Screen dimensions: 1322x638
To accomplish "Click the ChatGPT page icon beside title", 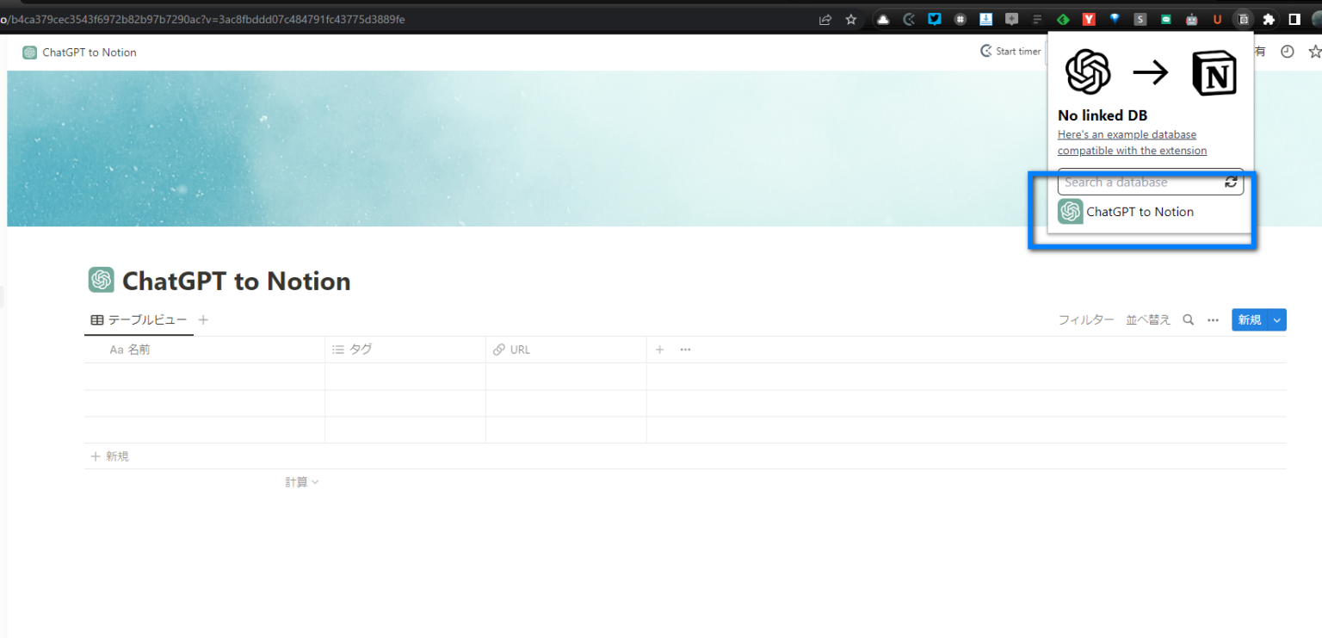I will [101, 281].
